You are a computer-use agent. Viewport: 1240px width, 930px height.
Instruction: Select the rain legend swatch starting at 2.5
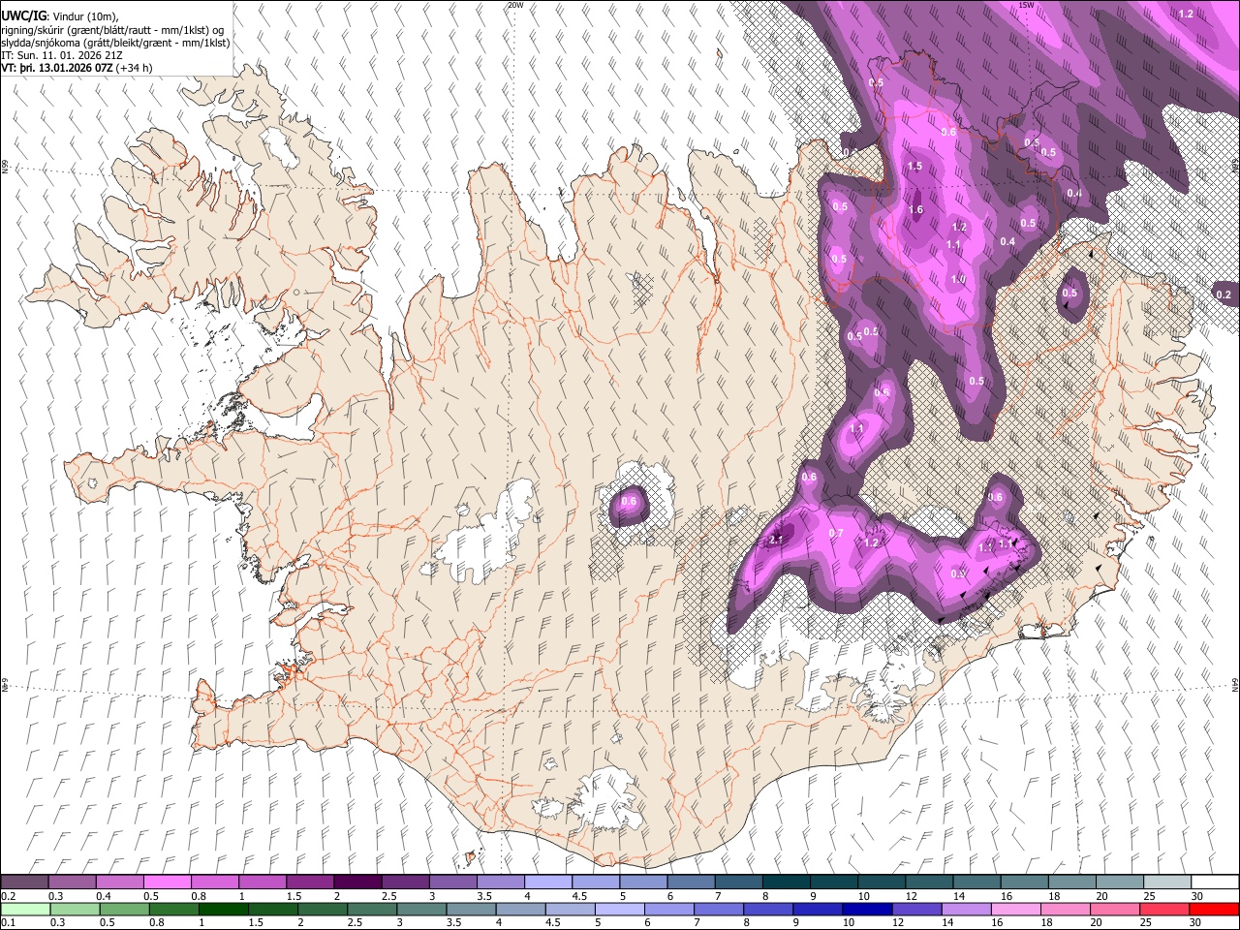[x=372, y=909]
